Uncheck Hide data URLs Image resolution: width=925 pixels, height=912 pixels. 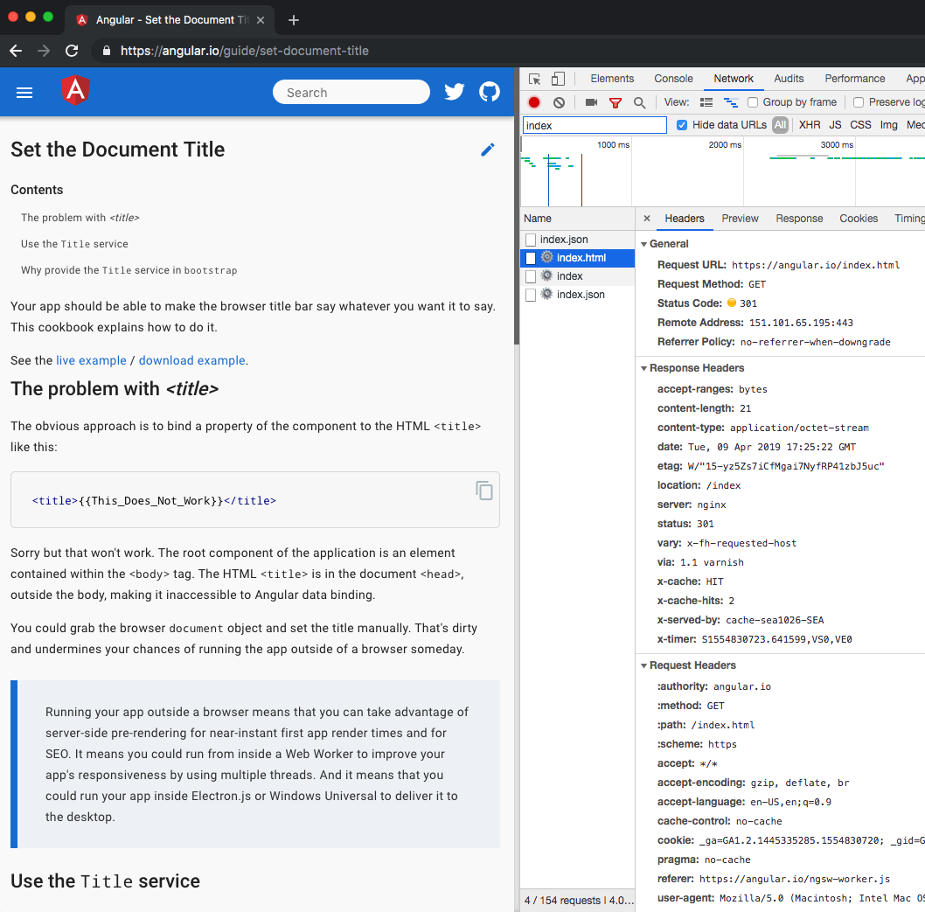(x=683, y=124)
